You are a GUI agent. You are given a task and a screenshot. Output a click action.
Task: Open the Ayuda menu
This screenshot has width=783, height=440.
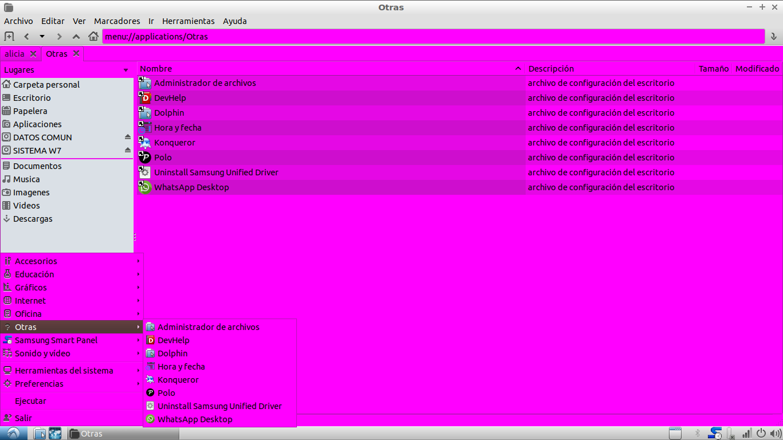[x=235, y=21]
